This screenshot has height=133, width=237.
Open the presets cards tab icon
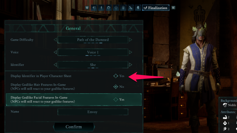tap(94, 8)
